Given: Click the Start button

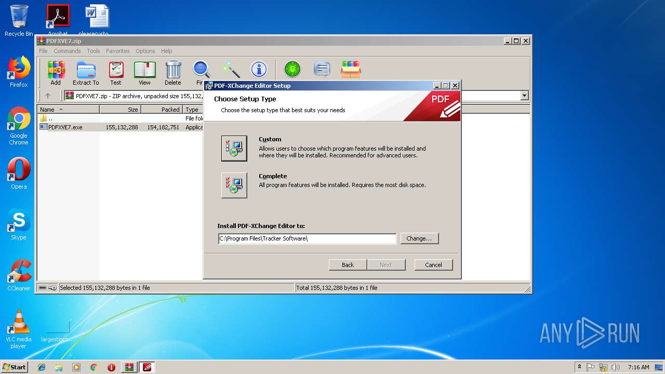Looking at the screenshot, I should [x=14, y=367].
